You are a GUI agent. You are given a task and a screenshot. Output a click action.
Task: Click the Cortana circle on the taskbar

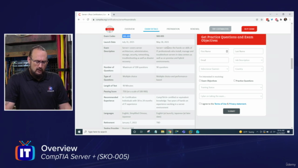135,132
